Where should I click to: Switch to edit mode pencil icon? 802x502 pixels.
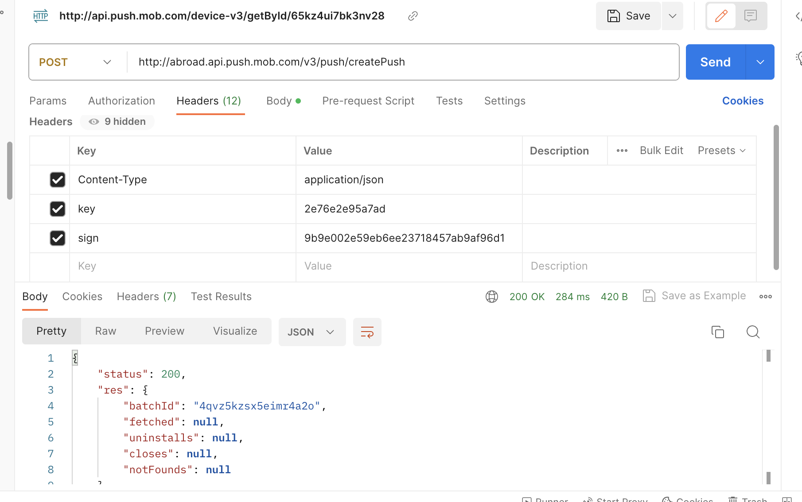721,16
